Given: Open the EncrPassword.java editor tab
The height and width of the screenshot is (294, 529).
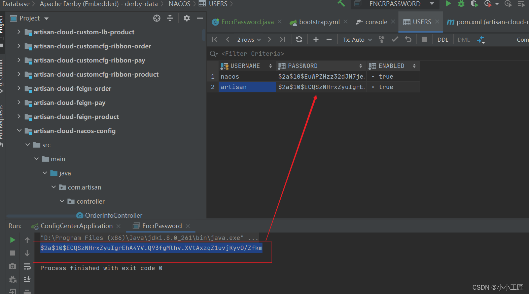Looking at the screenshot, I should tap(247, 22).
